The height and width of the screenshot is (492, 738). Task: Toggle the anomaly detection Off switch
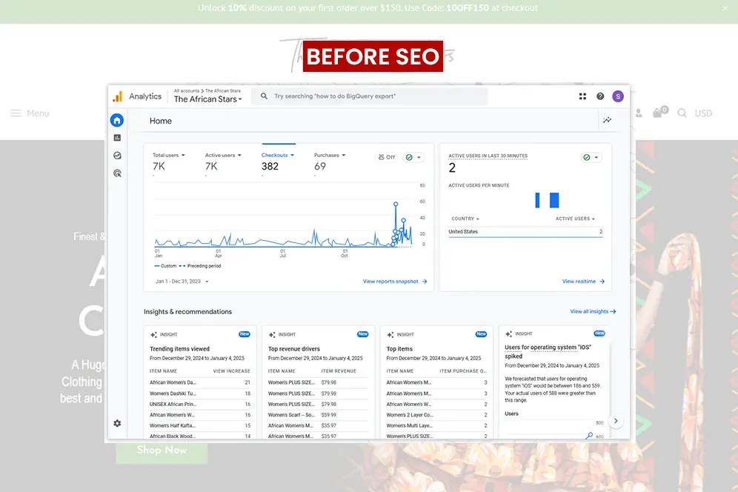[387, 157]
